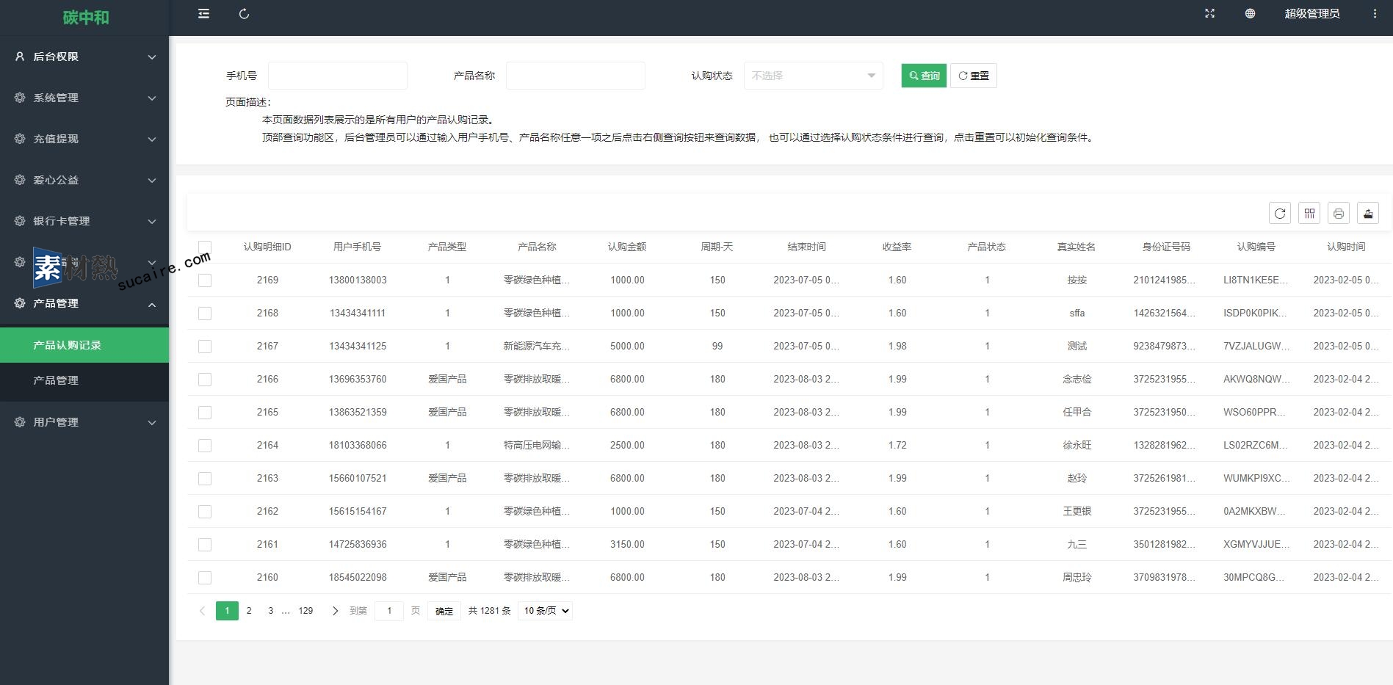Open the 10 条/页 page size dropdown
Viewport: 1393px width, 685px height.
(x=545, y=611)
